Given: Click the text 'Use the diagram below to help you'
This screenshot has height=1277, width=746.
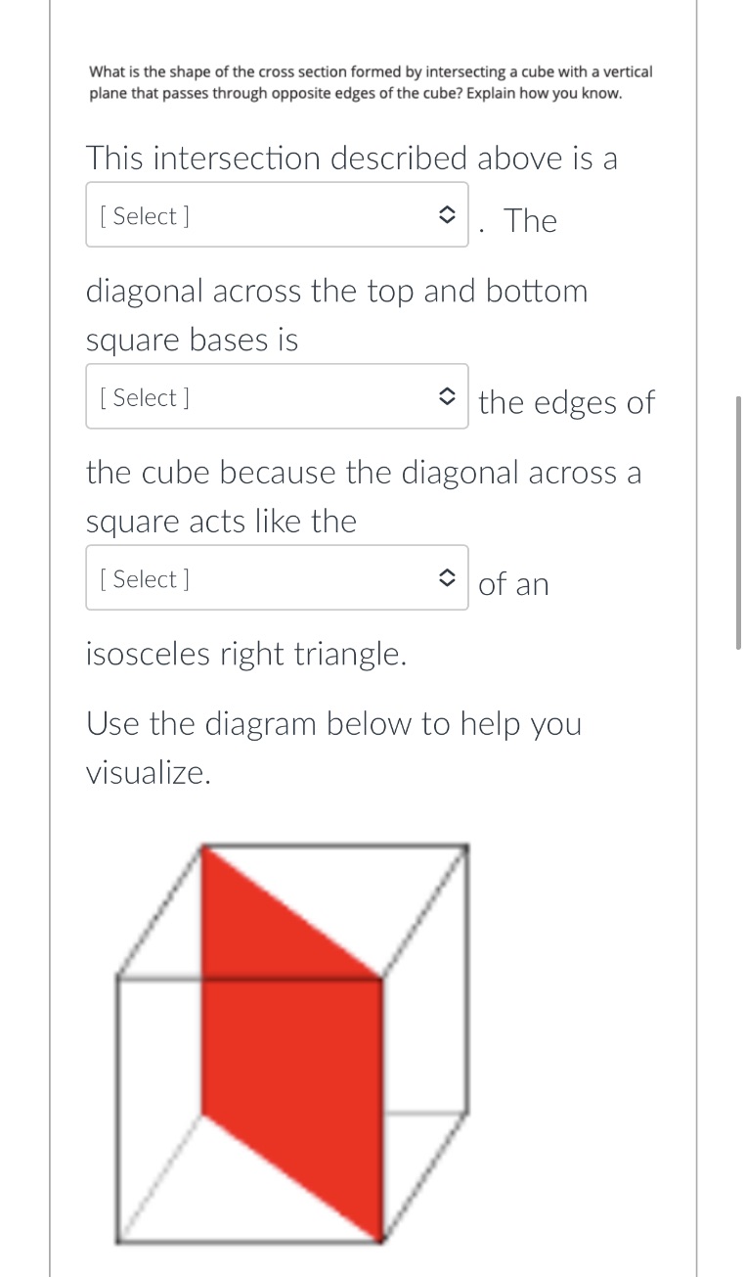Looking at the screenshot, I should 333,723.
